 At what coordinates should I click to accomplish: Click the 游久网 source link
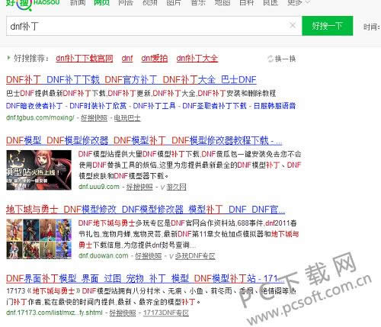[x=176, y=187]
